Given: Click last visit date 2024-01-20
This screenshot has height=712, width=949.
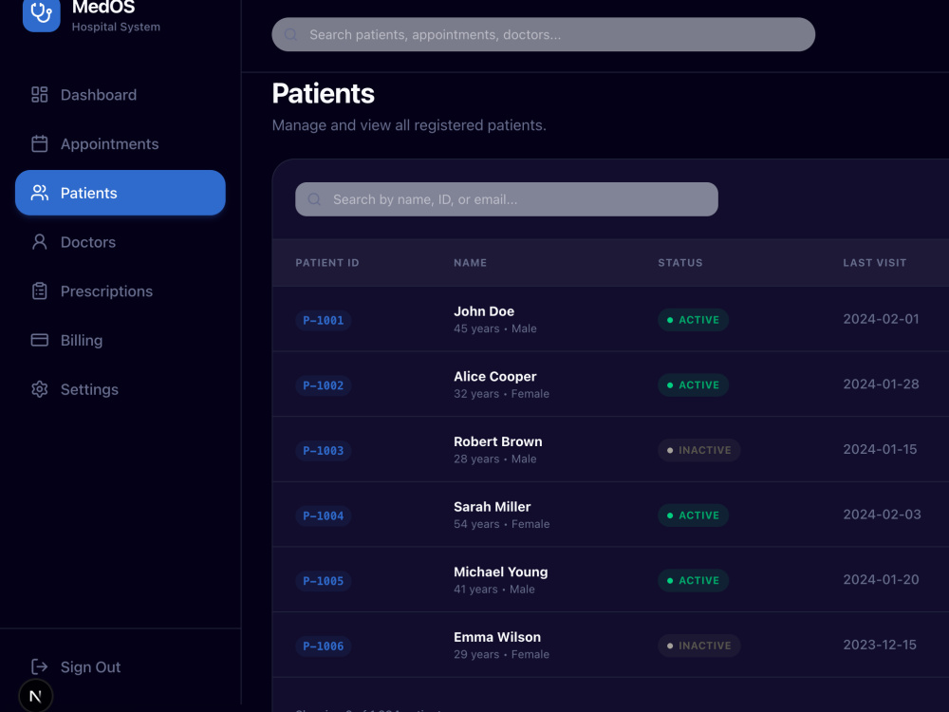Looking at the screenshot, I should pos(882,579).
